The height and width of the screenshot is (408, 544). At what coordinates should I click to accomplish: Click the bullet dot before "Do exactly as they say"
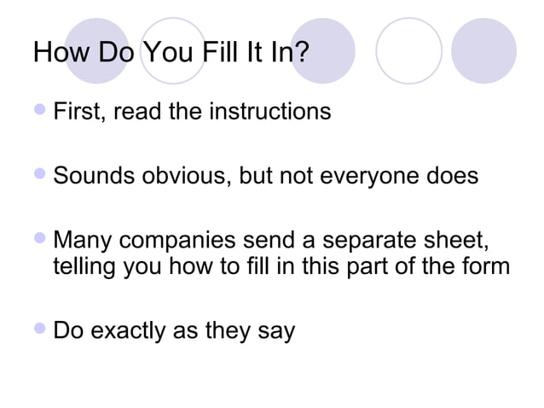point(40,328)
